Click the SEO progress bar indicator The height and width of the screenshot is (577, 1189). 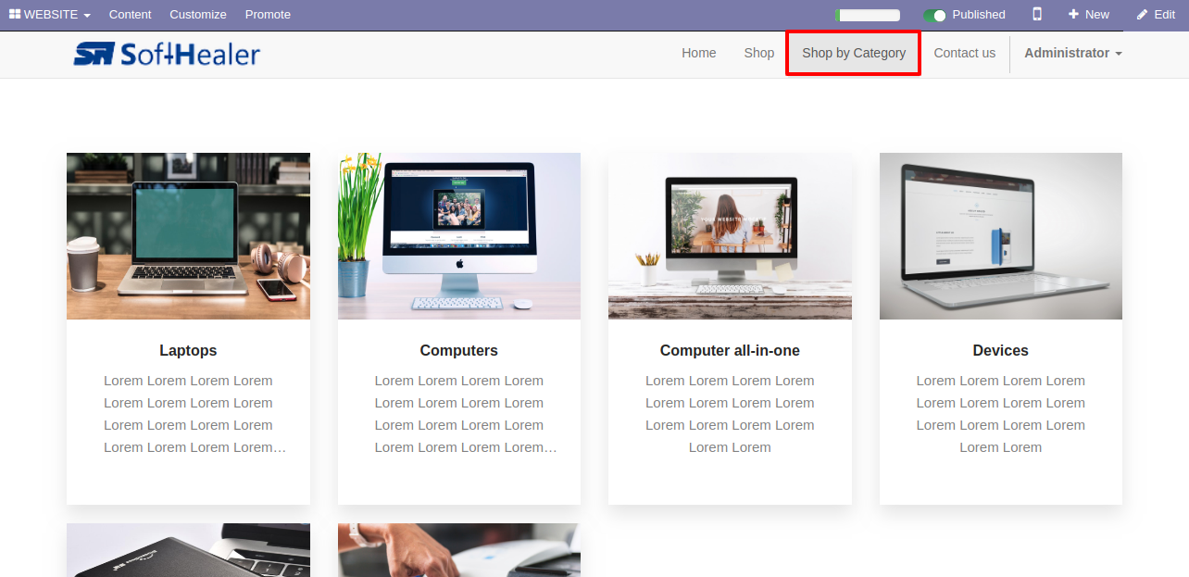pos(868,16)
